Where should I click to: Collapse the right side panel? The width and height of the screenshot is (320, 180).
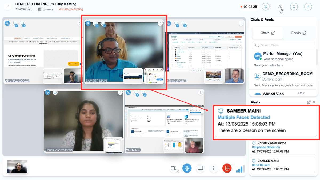click(x=308, y=7)
